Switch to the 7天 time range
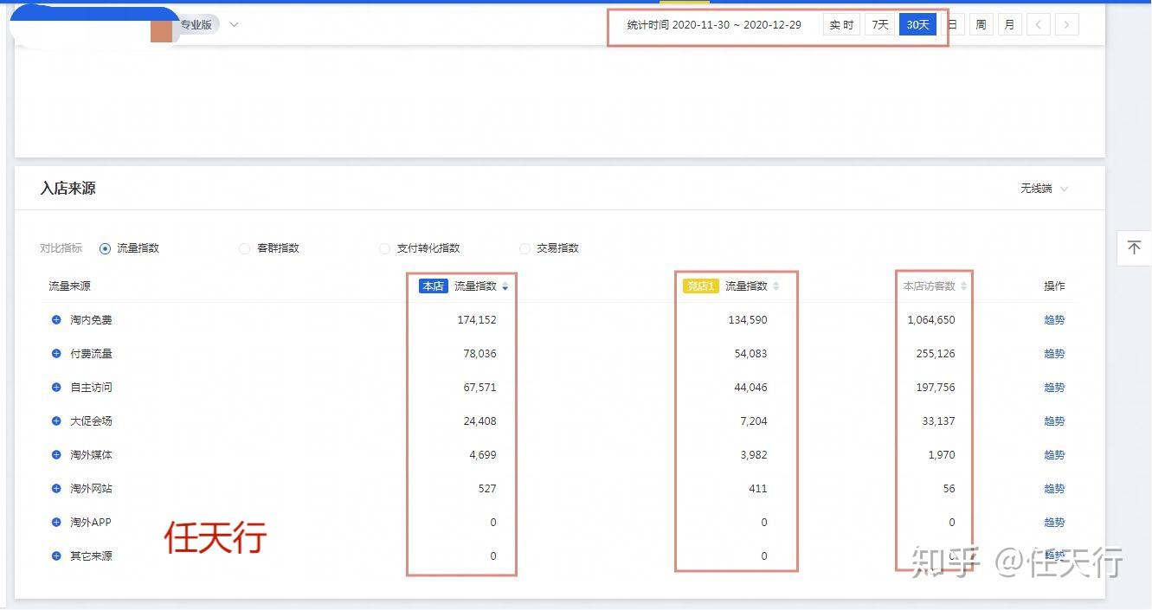1152x610 pixels. tap(880, 25)
